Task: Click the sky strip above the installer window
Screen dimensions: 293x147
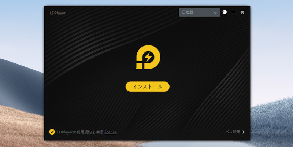Action: [146, 3]
